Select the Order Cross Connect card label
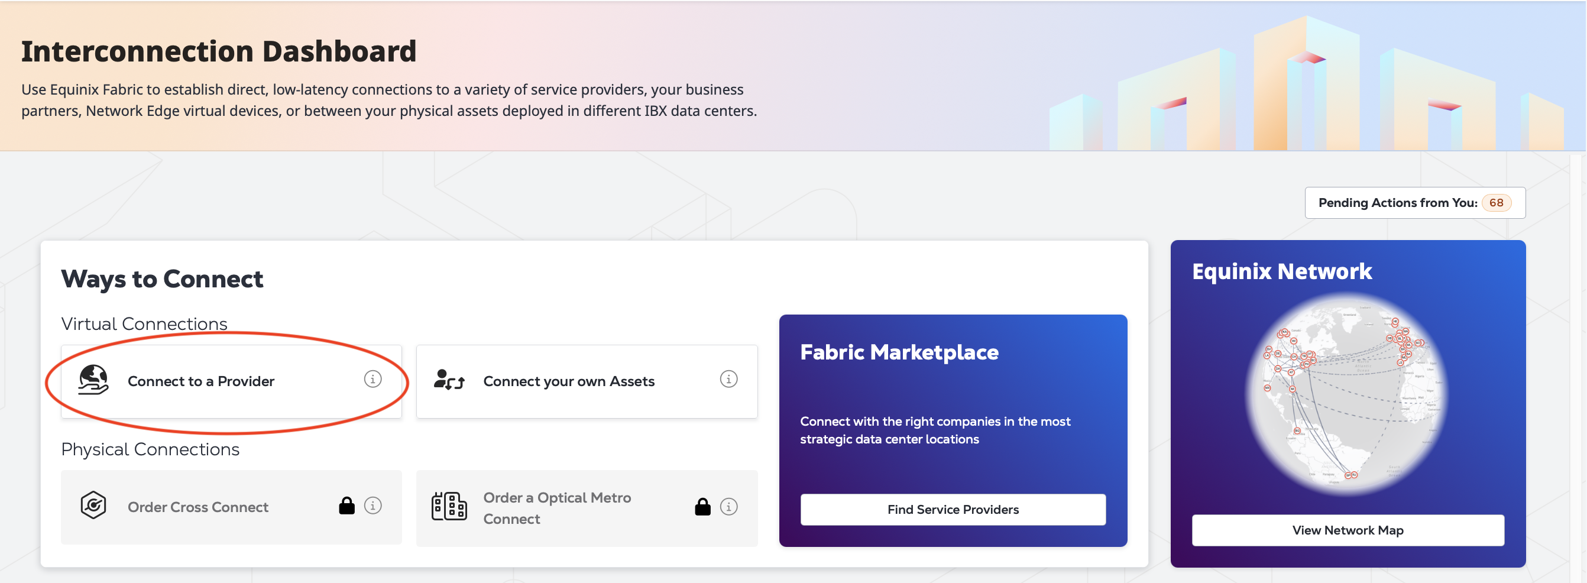This screenshot has height=583, width=1587. (x=197, y=507)
